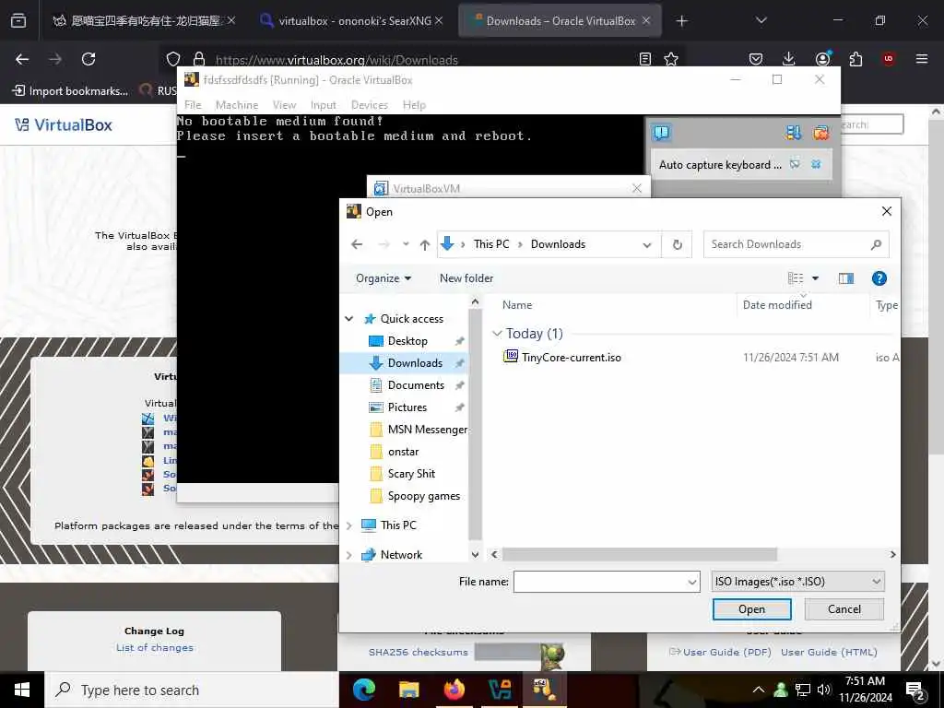Collapse the Quick access tree node
This screenshot has height=708, width=944.
tap(348, 318)
